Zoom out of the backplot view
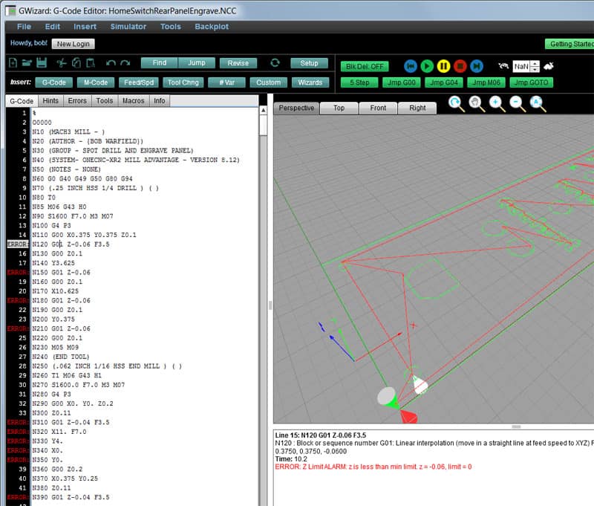The image size is (594, 506). pos(515,103)
